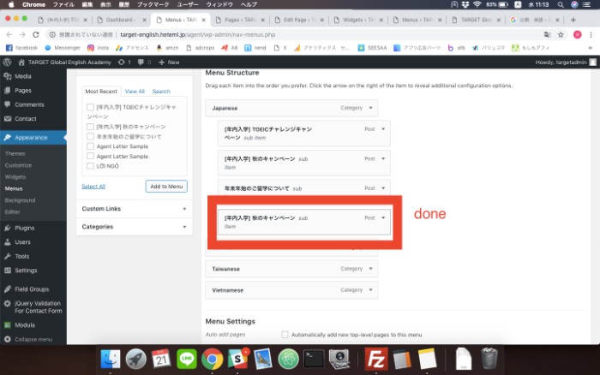Check the Agent Letter Sample checkbox
This screenshot has width=600, height=375.
pyautogui.click(x=90, y=146)
